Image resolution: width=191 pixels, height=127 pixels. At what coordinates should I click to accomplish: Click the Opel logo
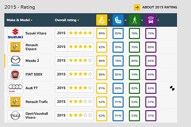point(15,116)
